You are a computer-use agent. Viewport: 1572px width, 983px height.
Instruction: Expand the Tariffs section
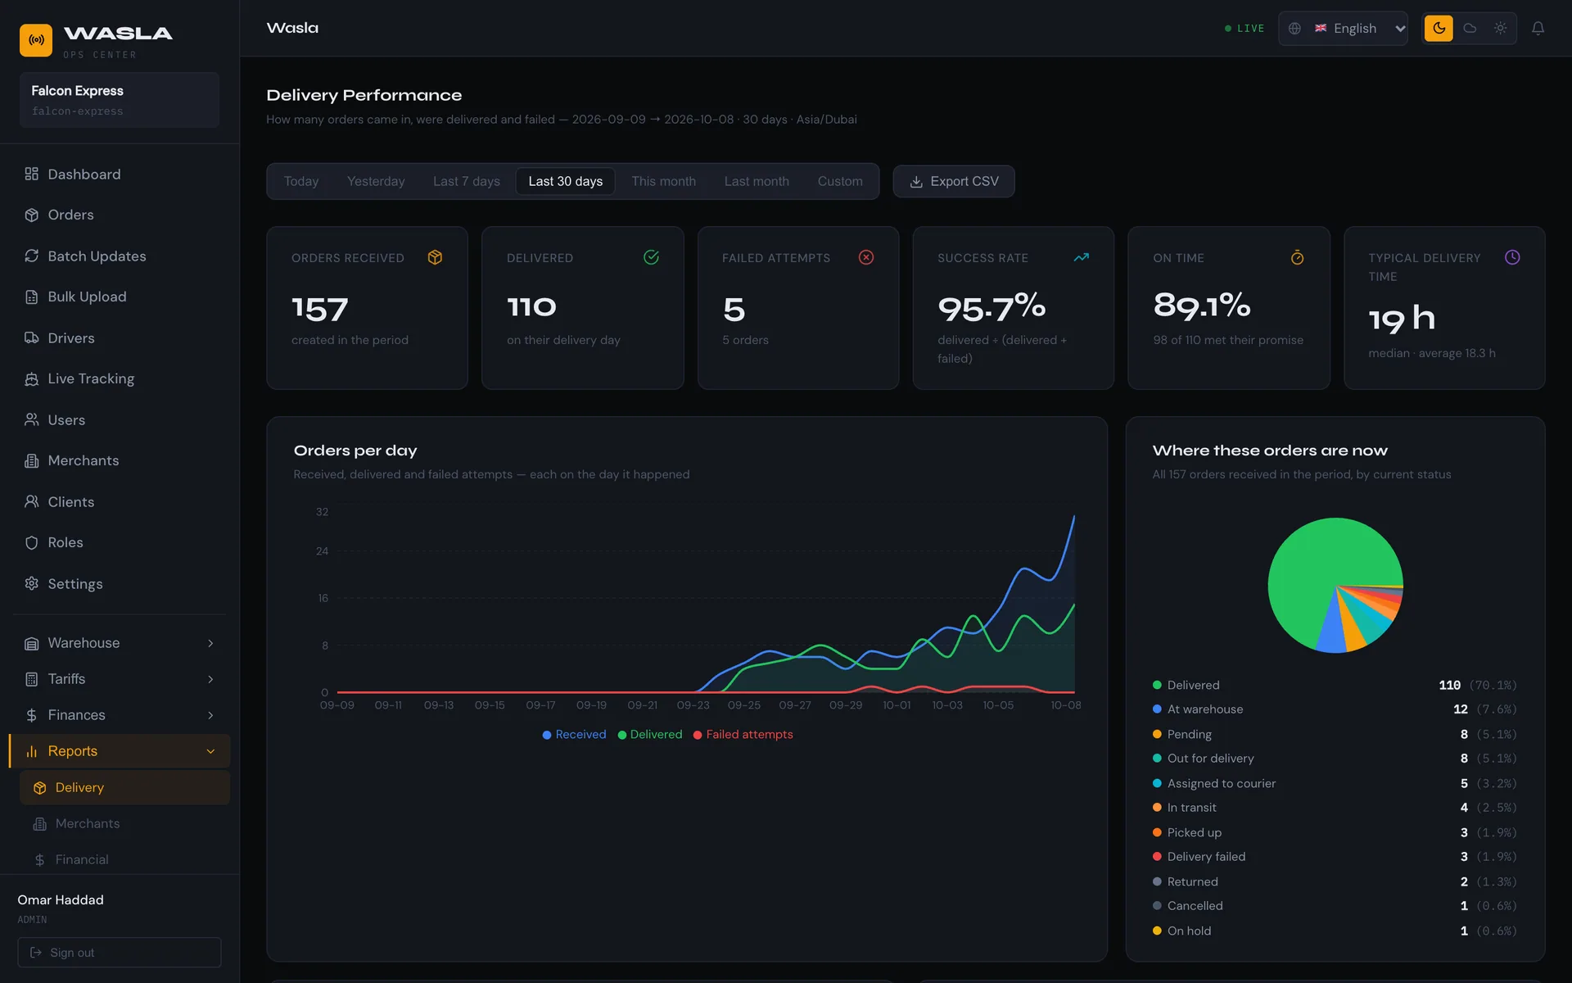(x=120, y=679)
